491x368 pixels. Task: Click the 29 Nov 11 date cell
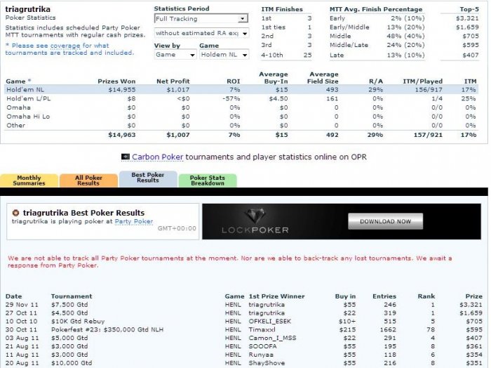[x=22, y=304]
